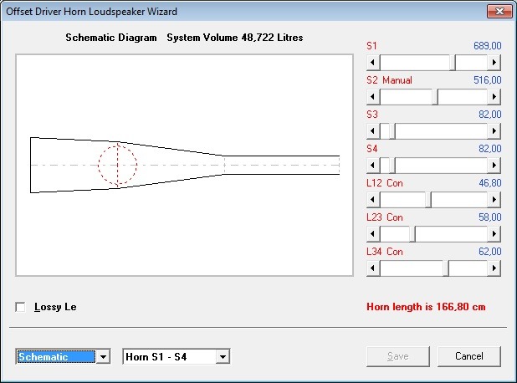Click the Save button
This screenshot has height=383, width=517.
click(398, 356)
